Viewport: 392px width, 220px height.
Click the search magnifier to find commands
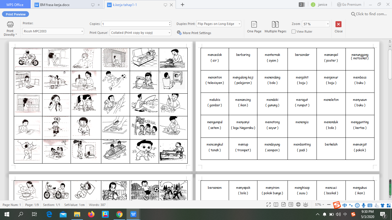(x=353, y=14)
